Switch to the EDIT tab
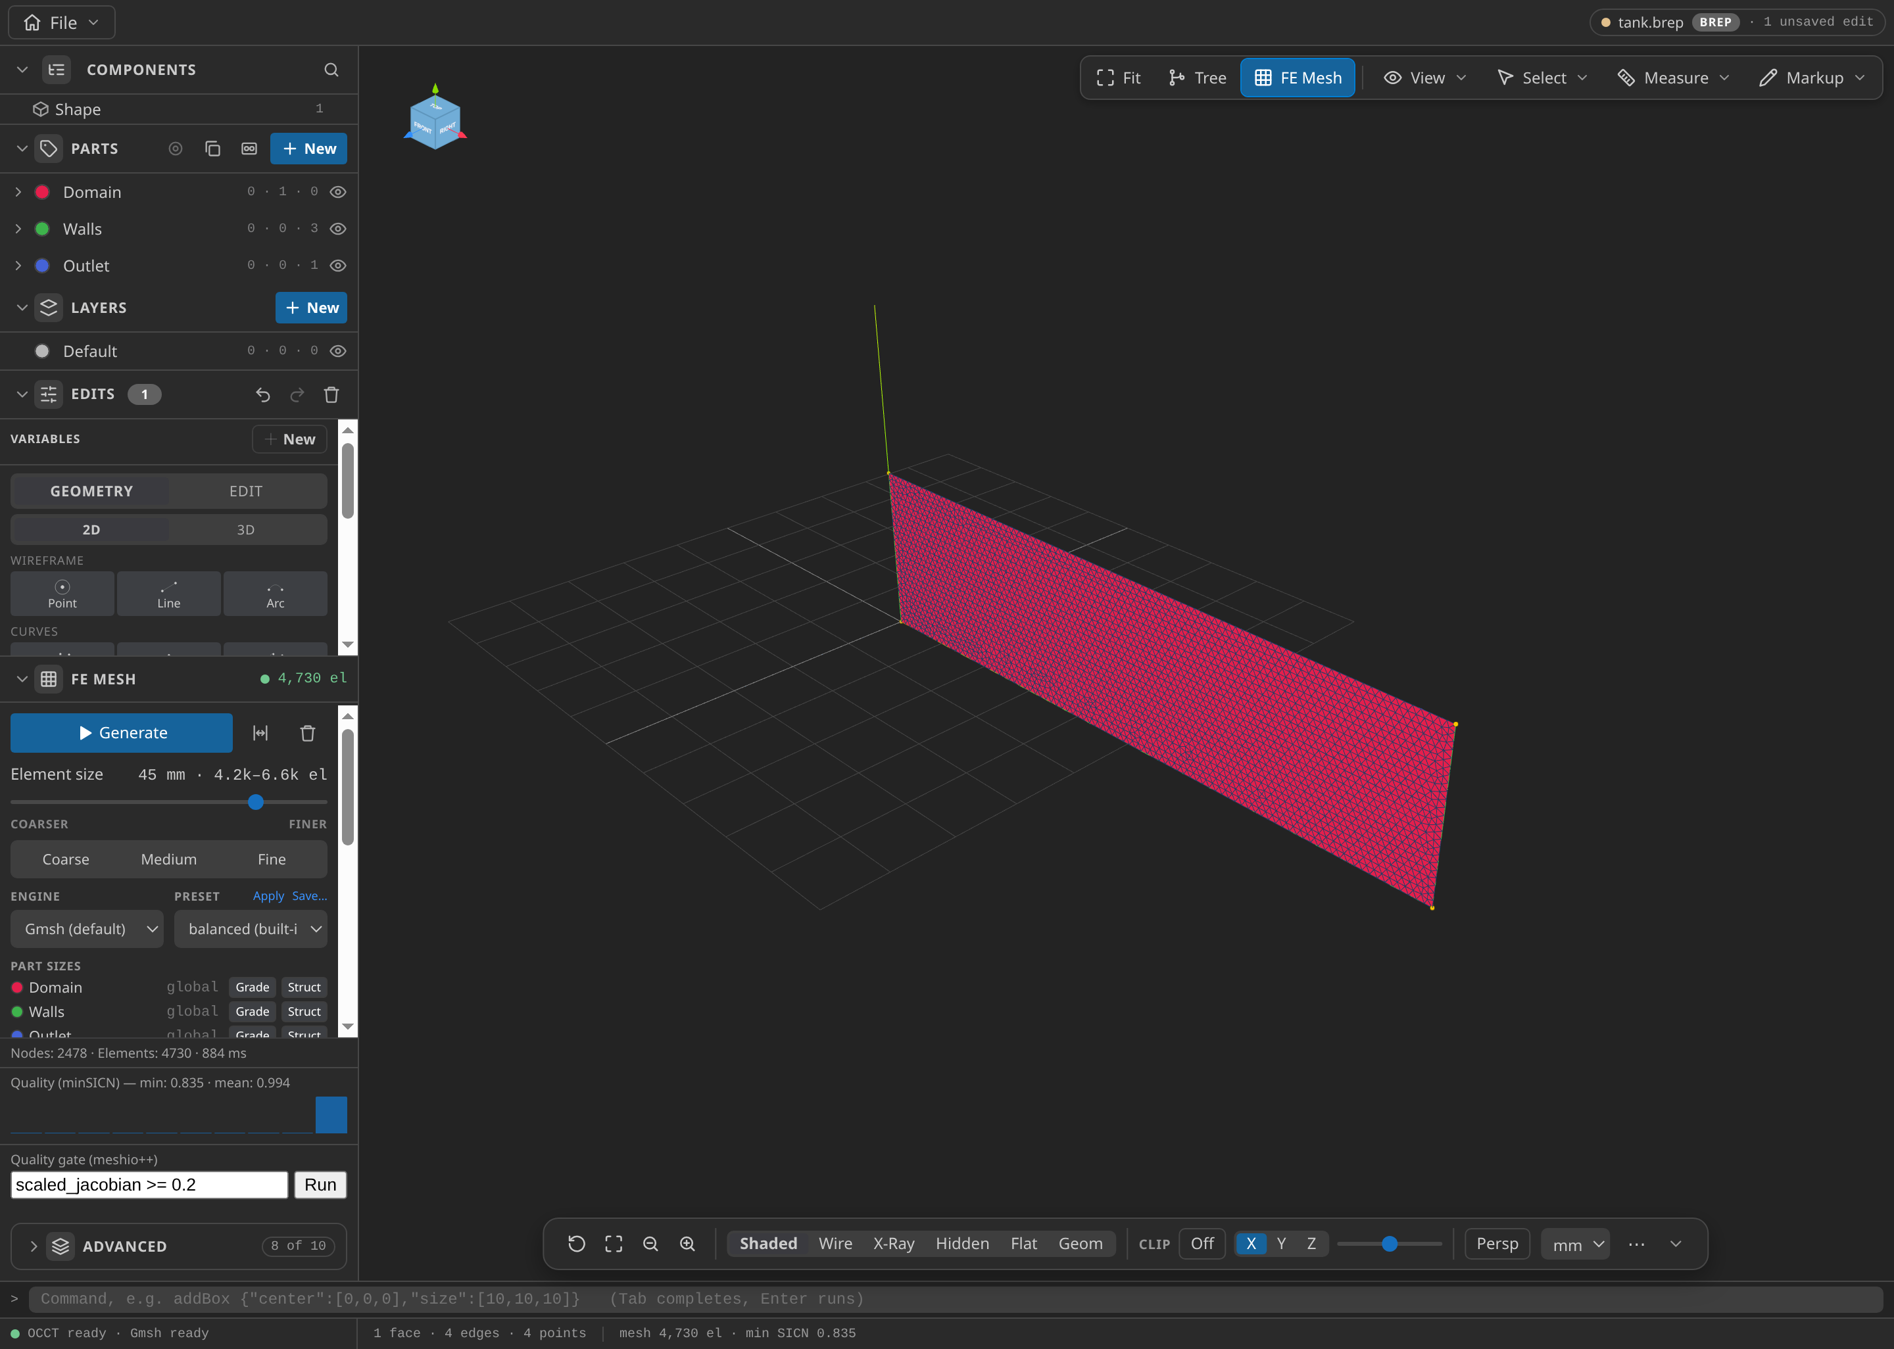 point(246,491)
